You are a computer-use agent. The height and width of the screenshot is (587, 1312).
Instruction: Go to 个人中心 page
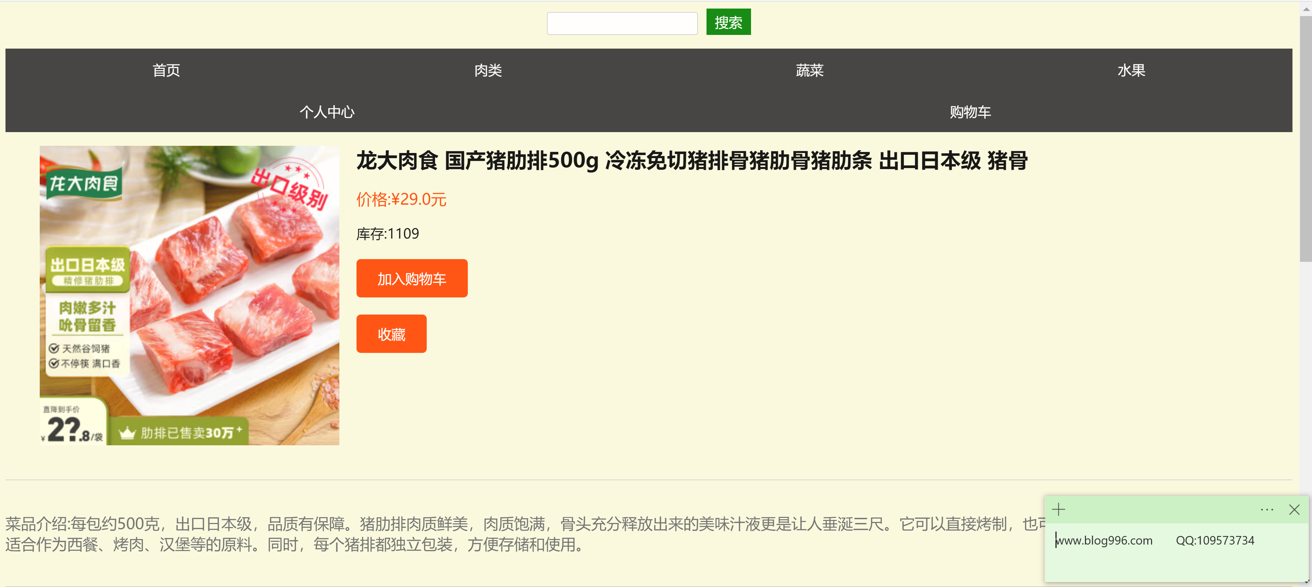point(327,112)
